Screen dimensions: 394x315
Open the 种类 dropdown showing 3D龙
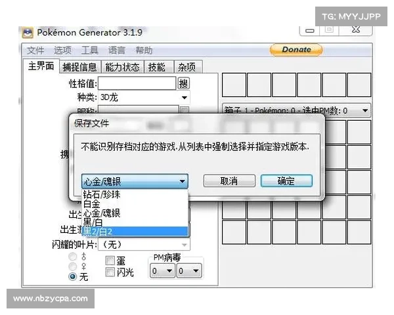[x=144, y=97]
